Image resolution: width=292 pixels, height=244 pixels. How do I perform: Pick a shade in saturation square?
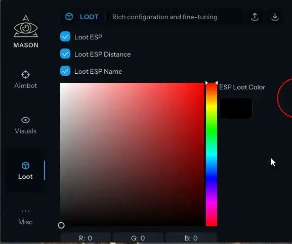tap(132, 155)
